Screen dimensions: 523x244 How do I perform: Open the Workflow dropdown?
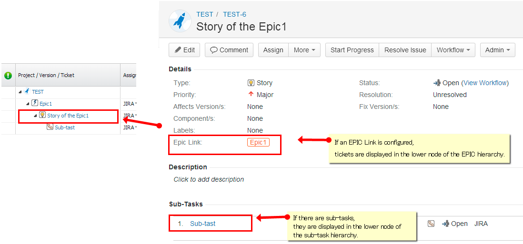(453, 50)
